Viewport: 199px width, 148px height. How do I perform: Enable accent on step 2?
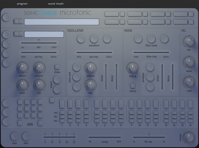(x=70, y=113)
